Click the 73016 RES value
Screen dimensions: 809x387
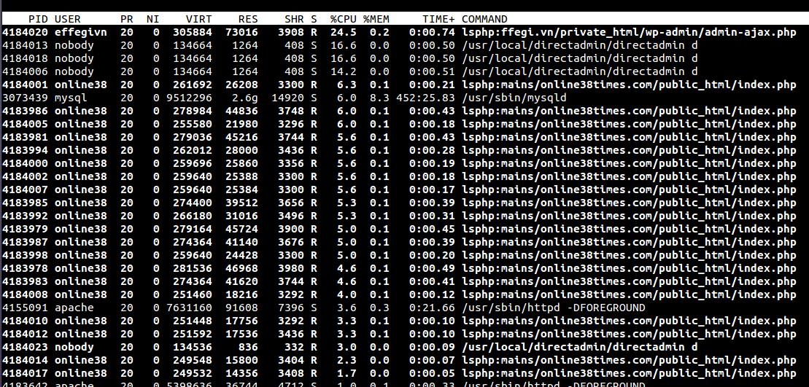[x=241, y=32]
